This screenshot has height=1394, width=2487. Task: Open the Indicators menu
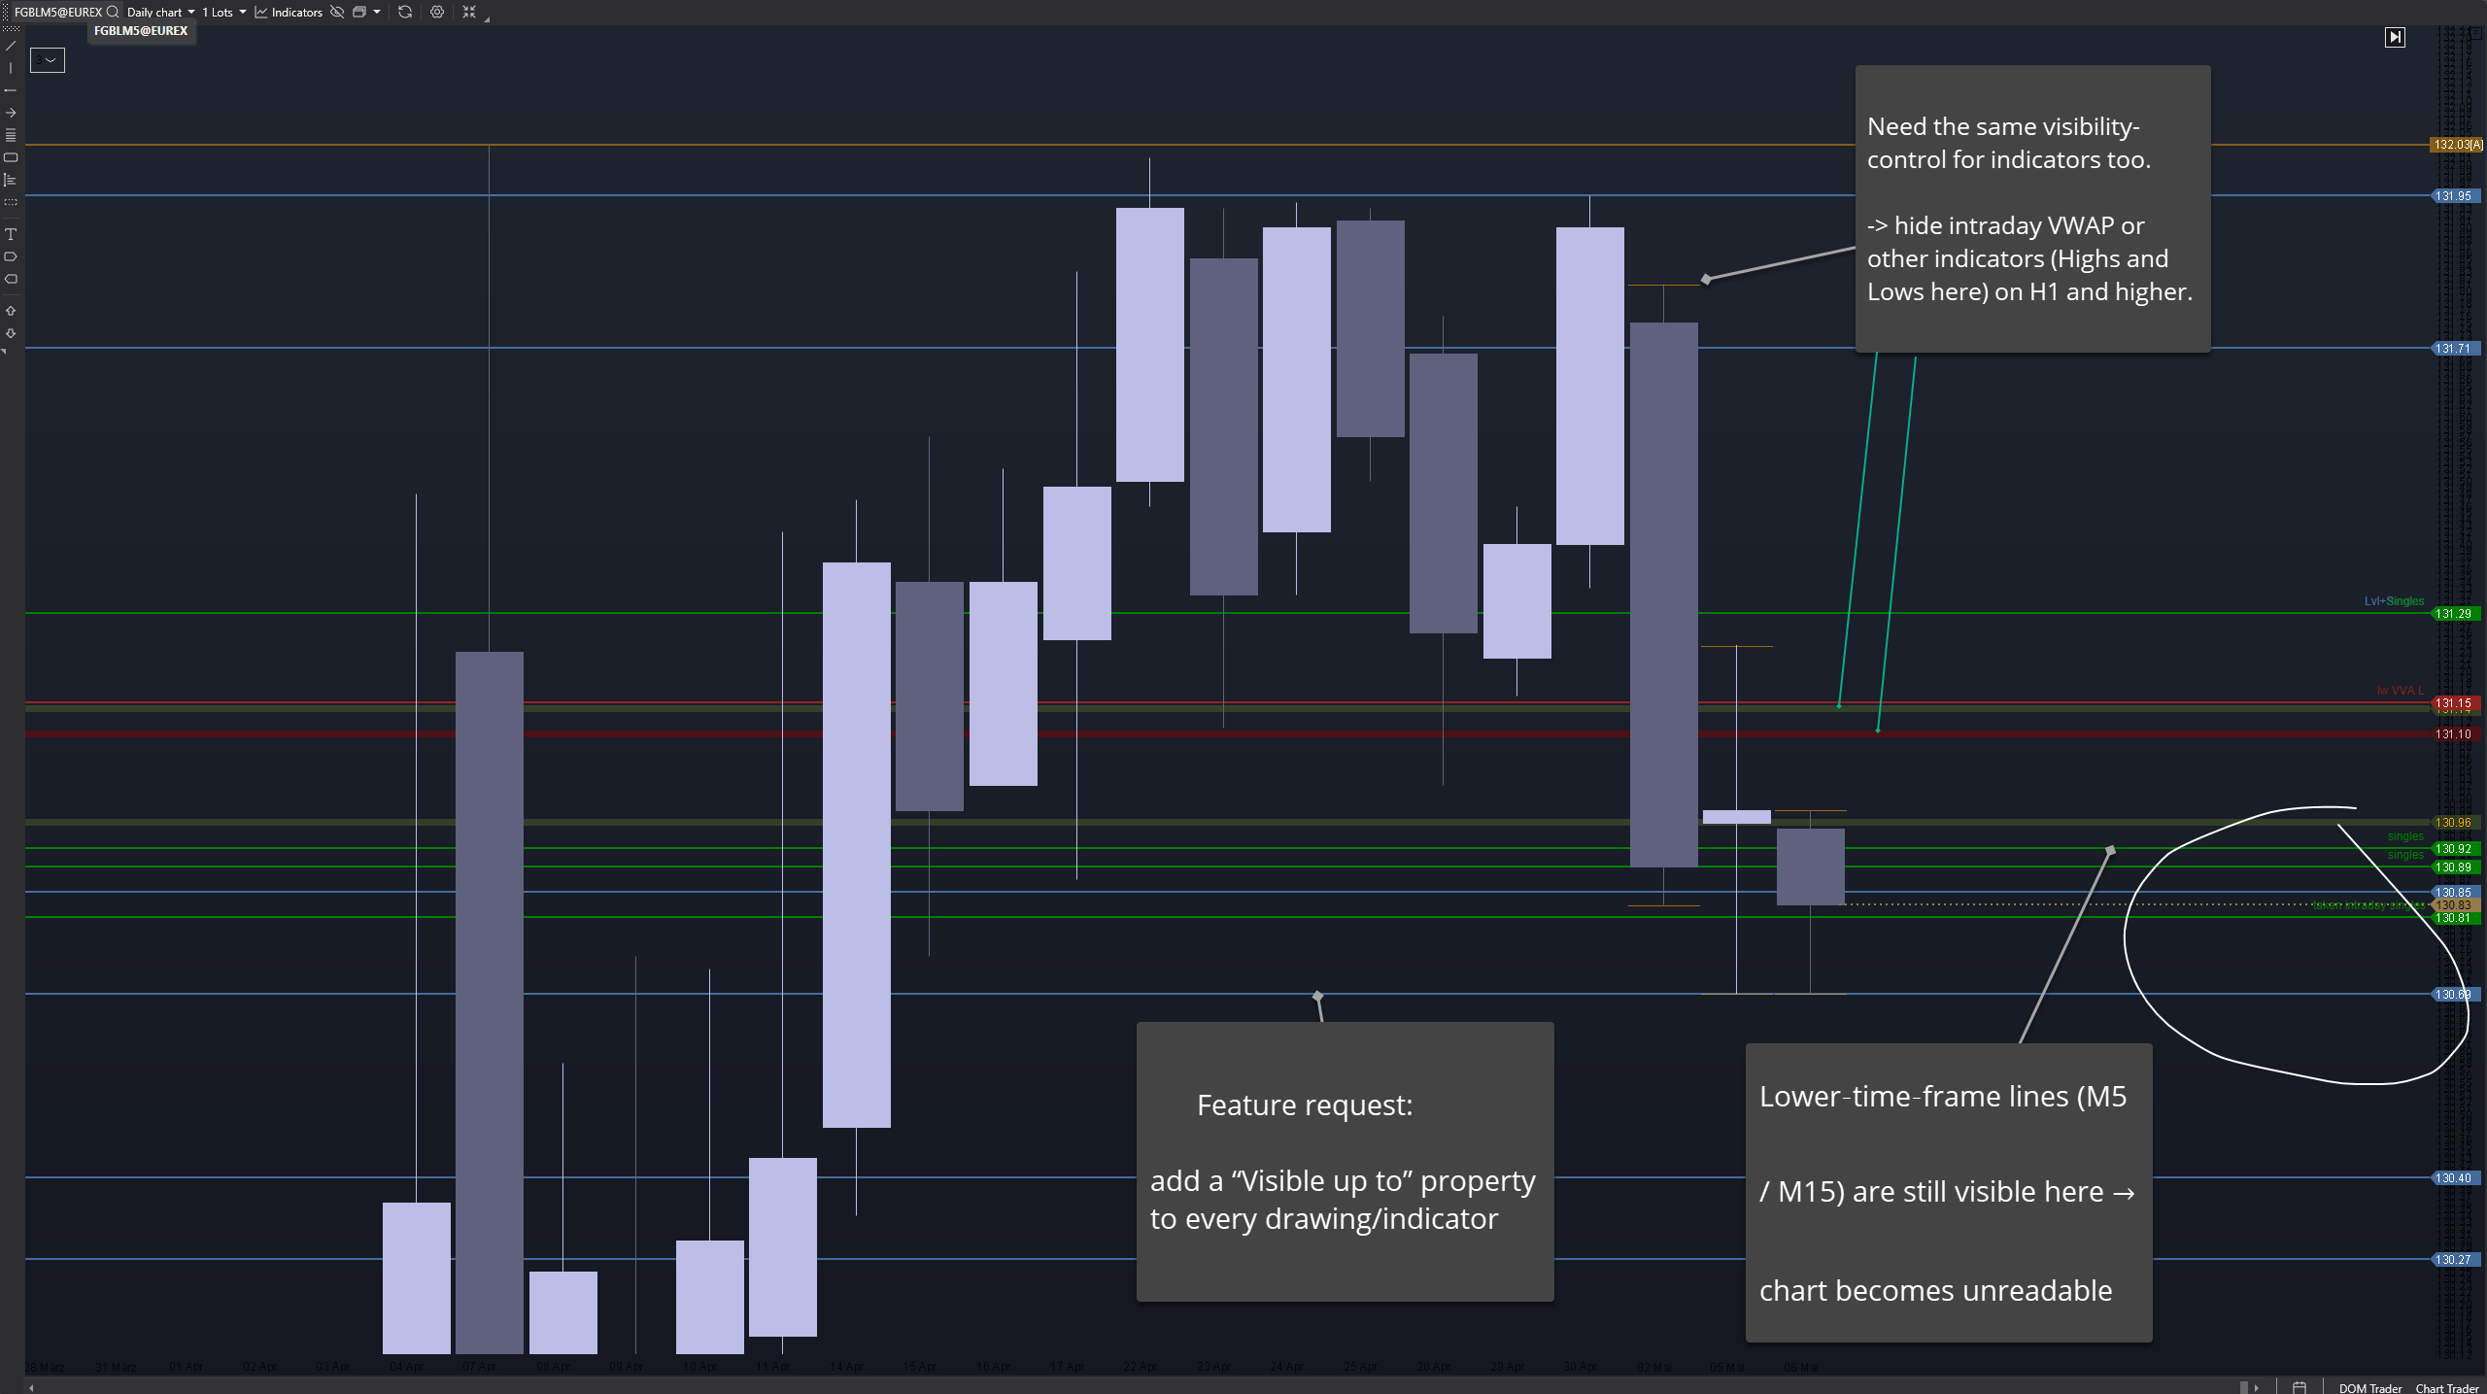tap(289, 12)
